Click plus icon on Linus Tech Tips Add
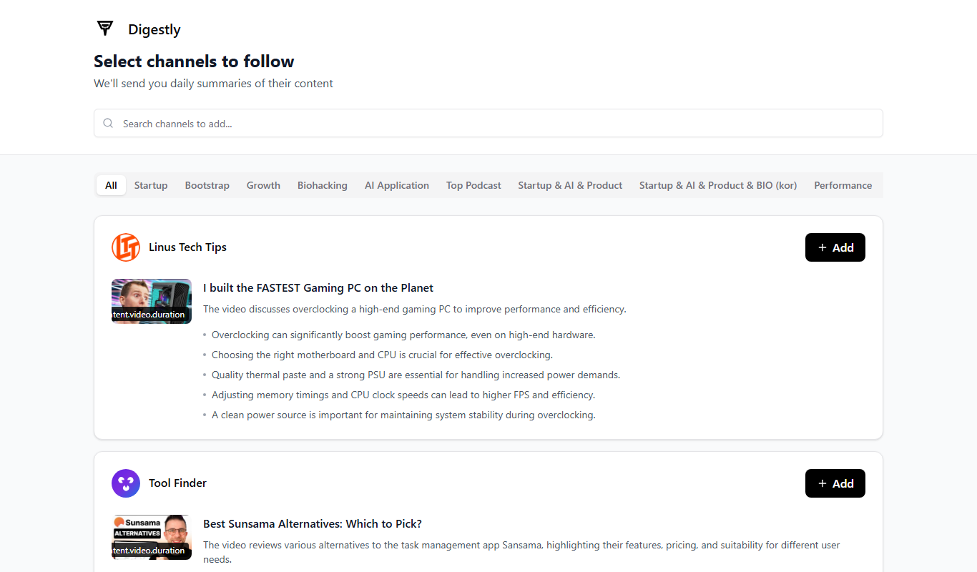Viewport: 977px width, 572px height. pyautogui.click(x=823, y=247)
